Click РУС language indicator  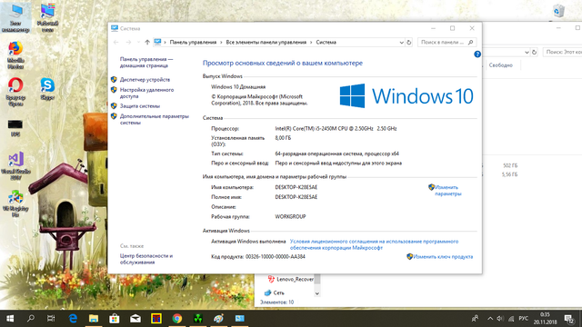524,319
